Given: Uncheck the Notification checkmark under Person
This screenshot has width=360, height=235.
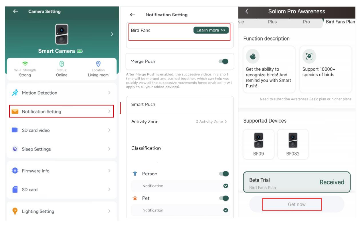Looking at the screenshot, I should (x=226, y=186).
